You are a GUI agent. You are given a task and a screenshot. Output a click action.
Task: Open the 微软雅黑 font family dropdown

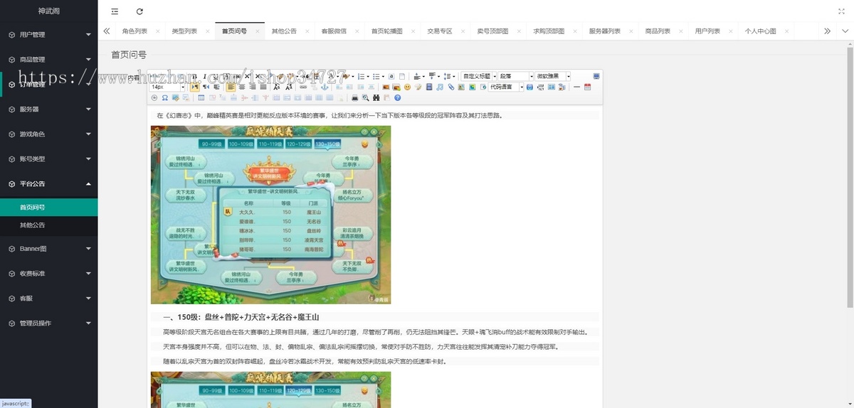(x=552, y=76)
